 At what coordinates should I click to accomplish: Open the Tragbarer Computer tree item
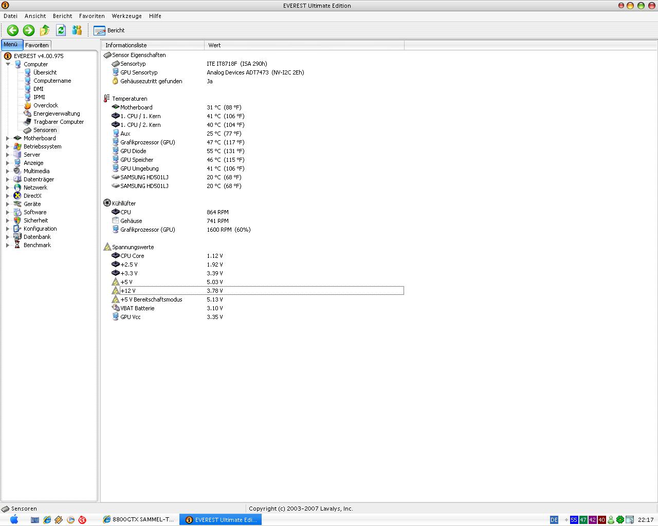(59, 122)
